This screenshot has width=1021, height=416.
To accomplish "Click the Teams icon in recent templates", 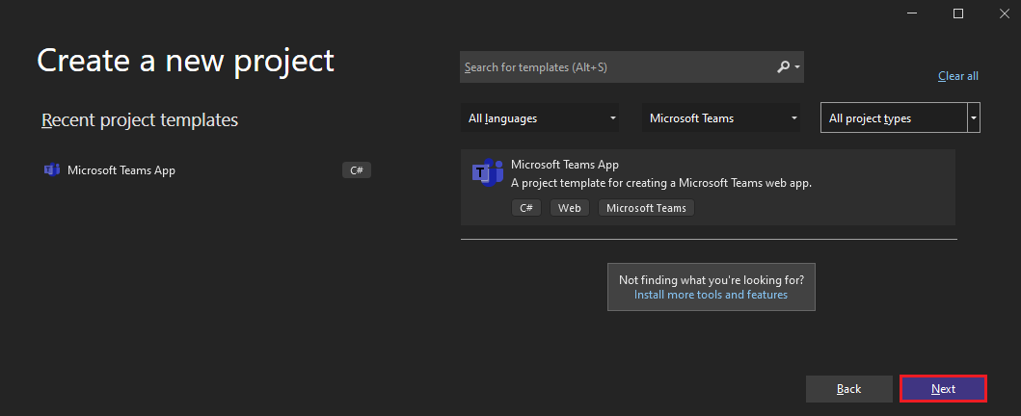I will coord(51,170).
